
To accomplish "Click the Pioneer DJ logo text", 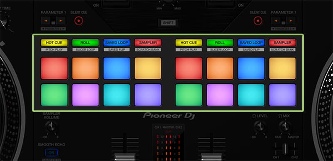I will [x=169, y=116].
